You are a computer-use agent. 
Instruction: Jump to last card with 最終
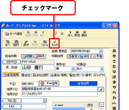[x=84, y=34]
